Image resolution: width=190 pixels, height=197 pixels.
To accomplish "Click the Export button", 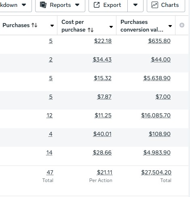I will tap(108, 5).
